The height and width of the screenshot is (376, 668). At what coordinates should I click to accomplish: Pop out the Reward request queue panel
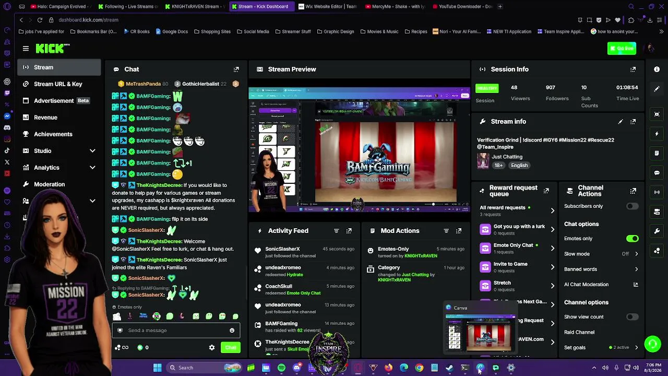(x=546, y=191)
